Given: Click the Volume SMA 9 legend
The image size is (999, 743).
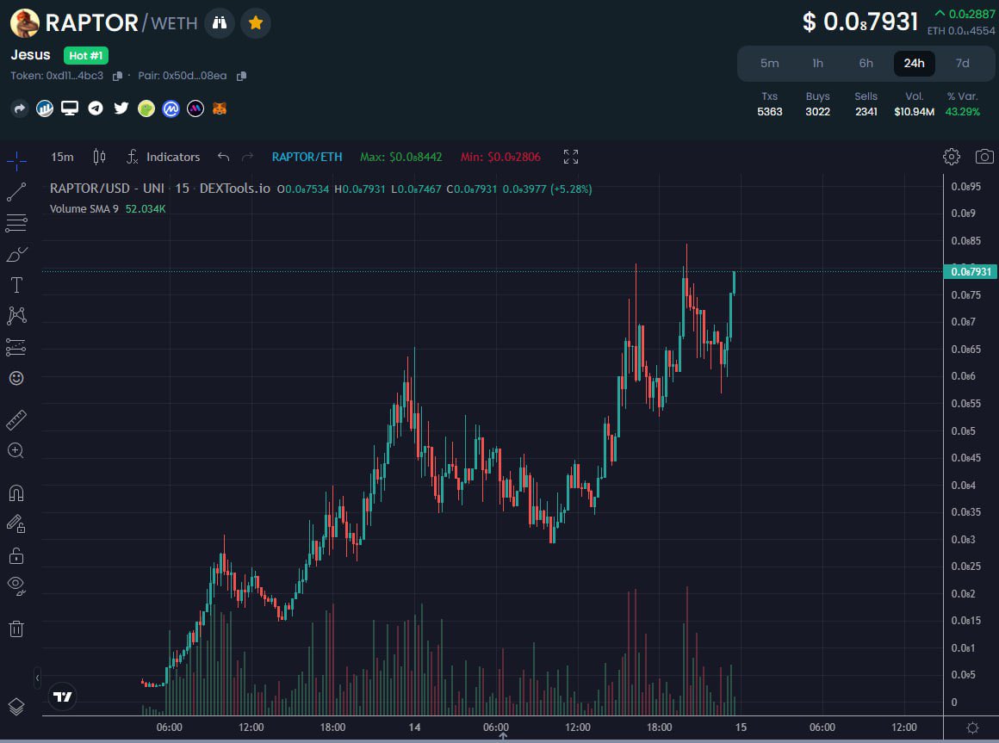Looking at the screenshot, I should (84, 209).
